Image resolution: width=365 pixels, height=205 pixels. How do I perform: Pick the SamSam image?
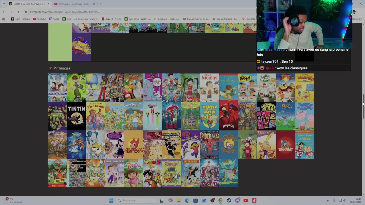(x=134, y=145)
